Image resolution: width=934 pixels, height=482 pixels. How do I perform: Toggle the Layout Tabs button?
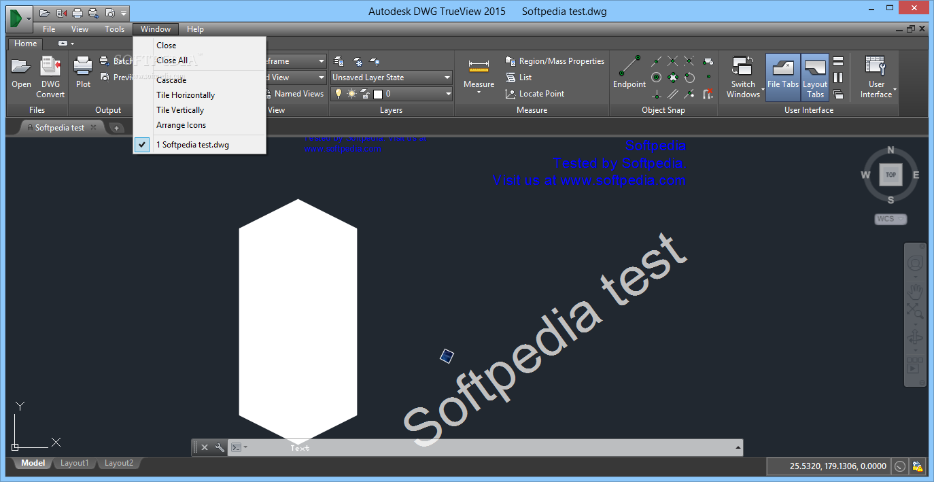pos(815,77)
